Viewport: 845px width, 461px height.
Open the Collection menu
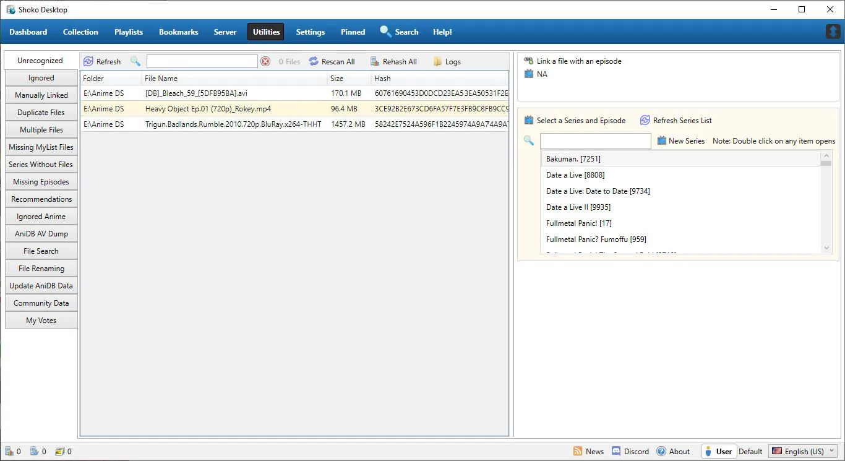pyautogui.click(x=80, y=32)
